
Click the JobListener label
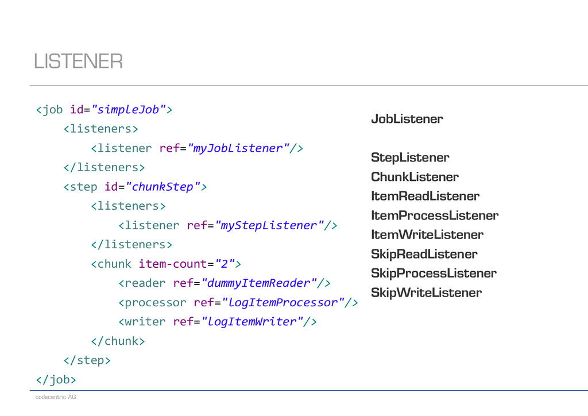pos(407,119)
